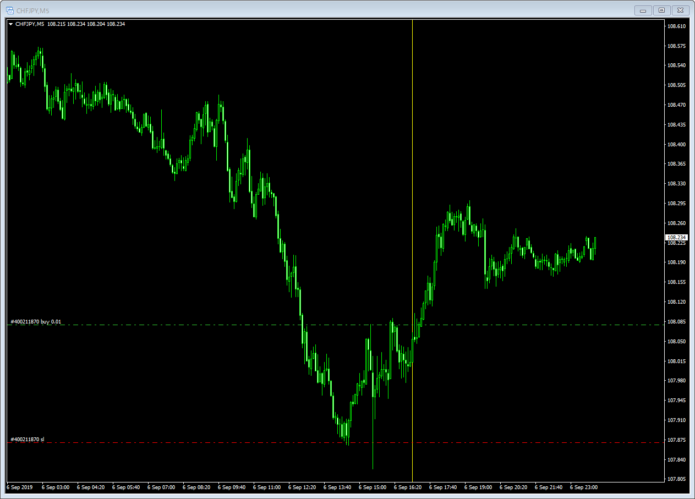Click price scale value 108.470
The image size is (695, 499).
pyautogui.click(x=676, y=105)
